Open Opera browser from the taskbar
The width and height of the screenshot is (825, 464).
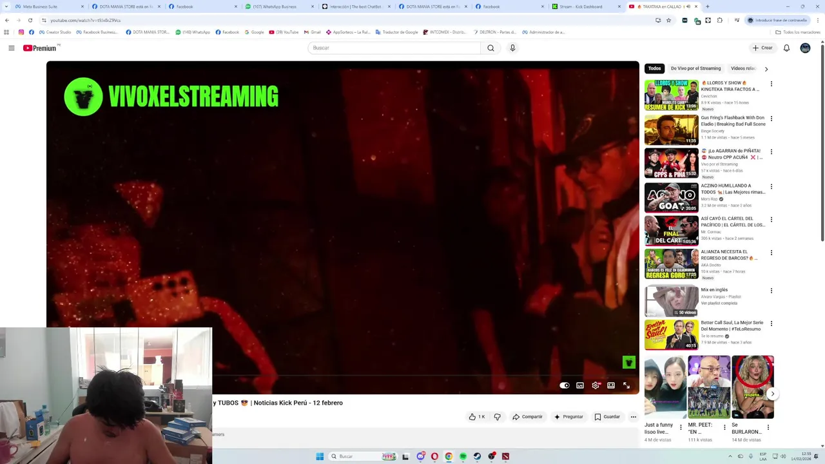click(x=434, y=456)
